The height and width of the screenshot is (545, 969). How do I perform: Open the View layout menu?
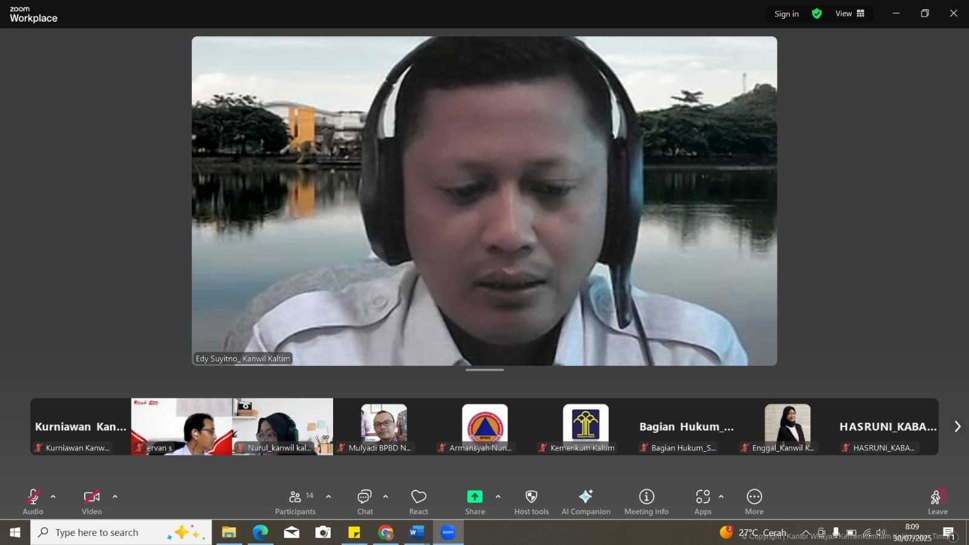850,13
